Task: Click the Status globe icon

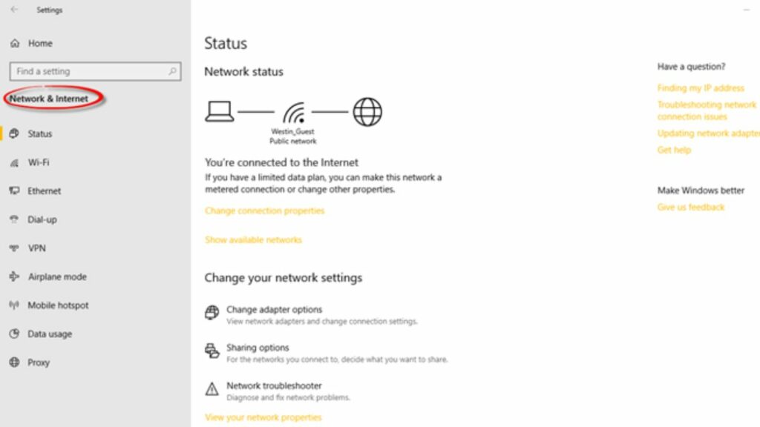Action: (x=16, y=133)
